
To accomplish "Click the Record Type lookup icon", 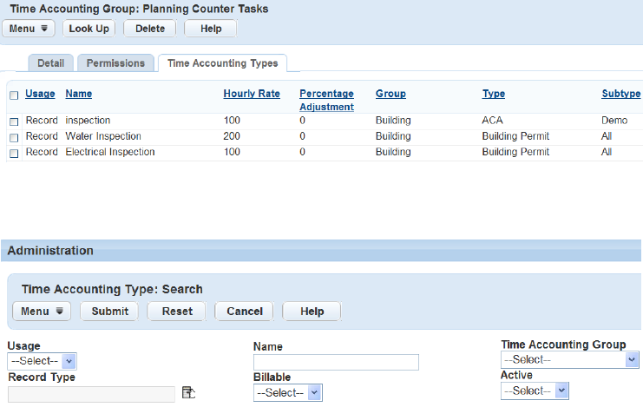I will pyautogui.click(x=188, y=394).
